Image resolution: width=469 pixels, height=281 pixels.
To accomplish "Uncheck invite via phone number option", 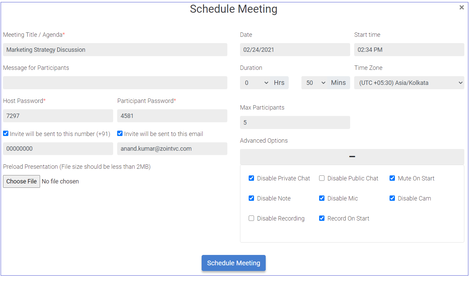I will click(6, 133).
